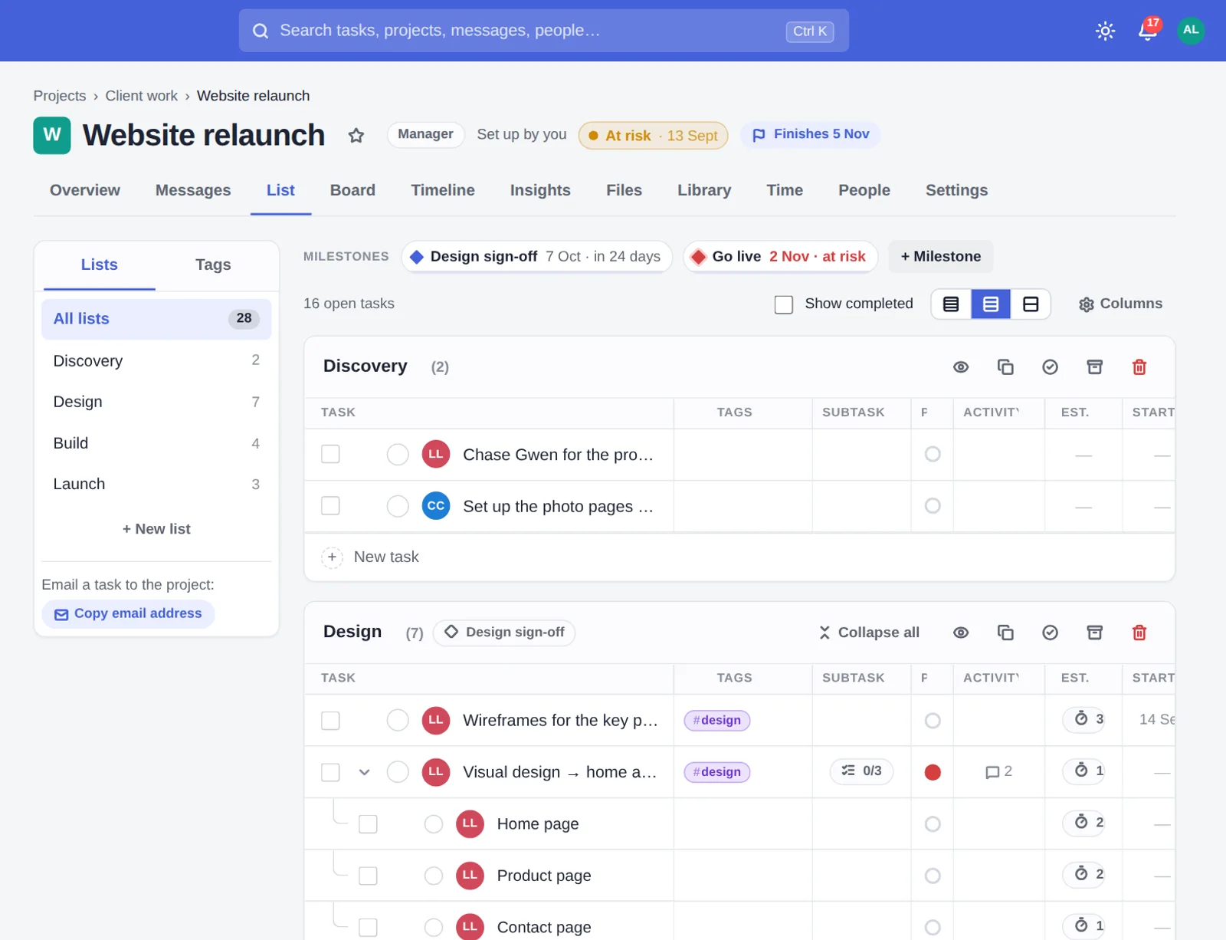Delete the Design list with trash icon
Viewport: 1226px width, 940px height.
(x=1139, y=633)
